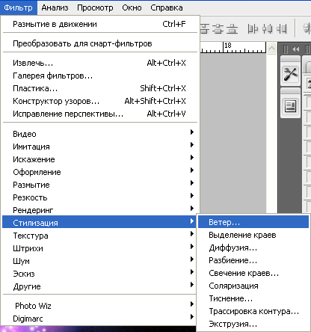Click the vertical scrollbar up arrow
This screenshot has height=332, width=311.
pyautogui.click(x=271, y=48)
